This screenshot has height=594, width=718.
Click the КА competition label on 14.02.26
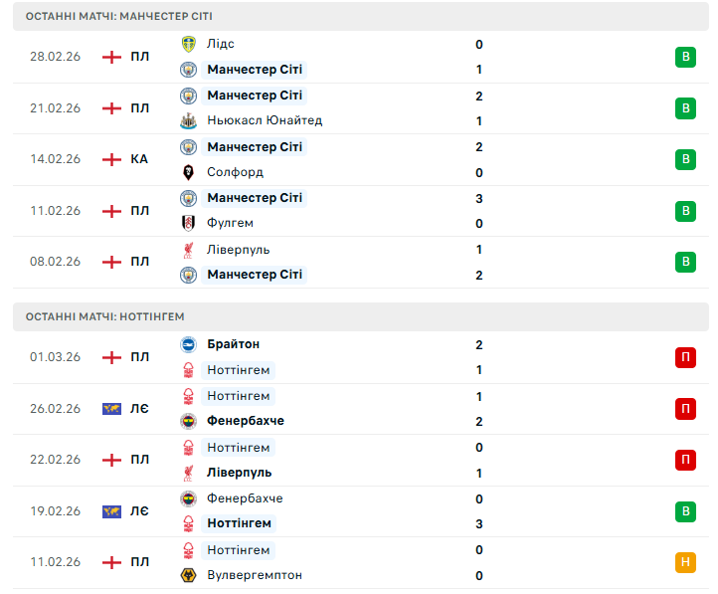click(x=139, y=159)
